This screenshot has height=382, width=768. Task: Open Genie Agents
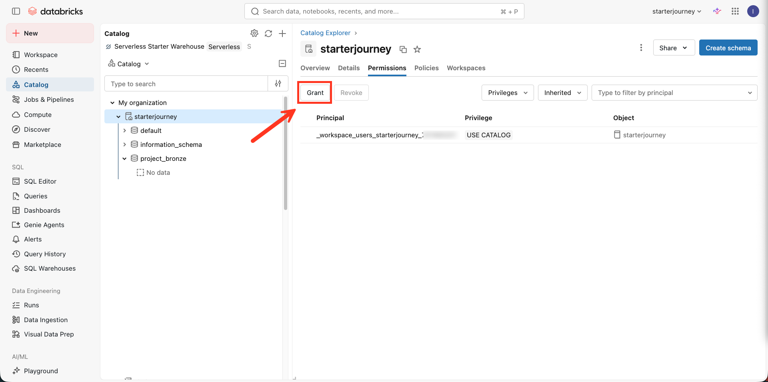click(x=50, y=225)
